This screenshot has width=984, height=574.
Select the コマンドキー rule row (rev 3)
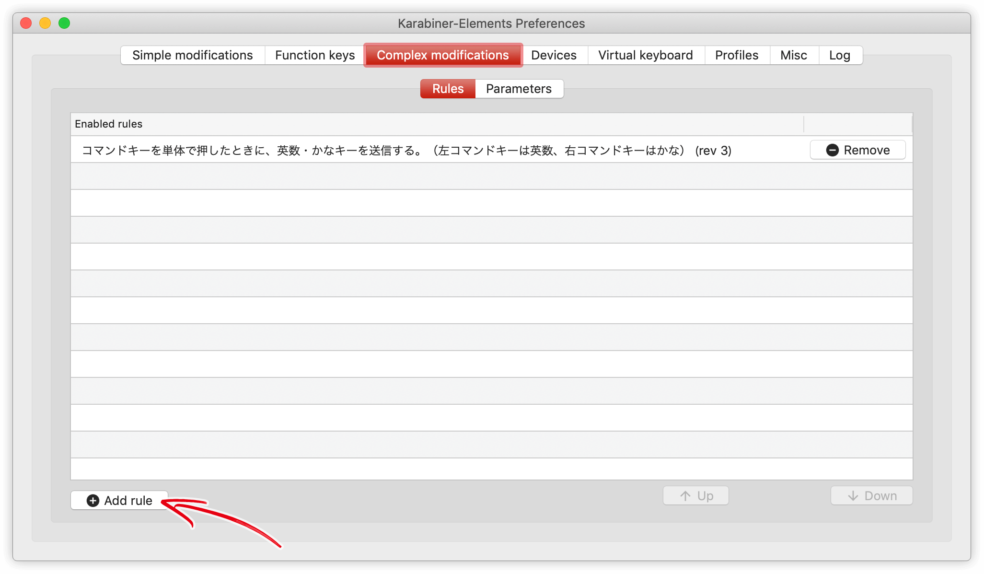(x=492, y=150)
